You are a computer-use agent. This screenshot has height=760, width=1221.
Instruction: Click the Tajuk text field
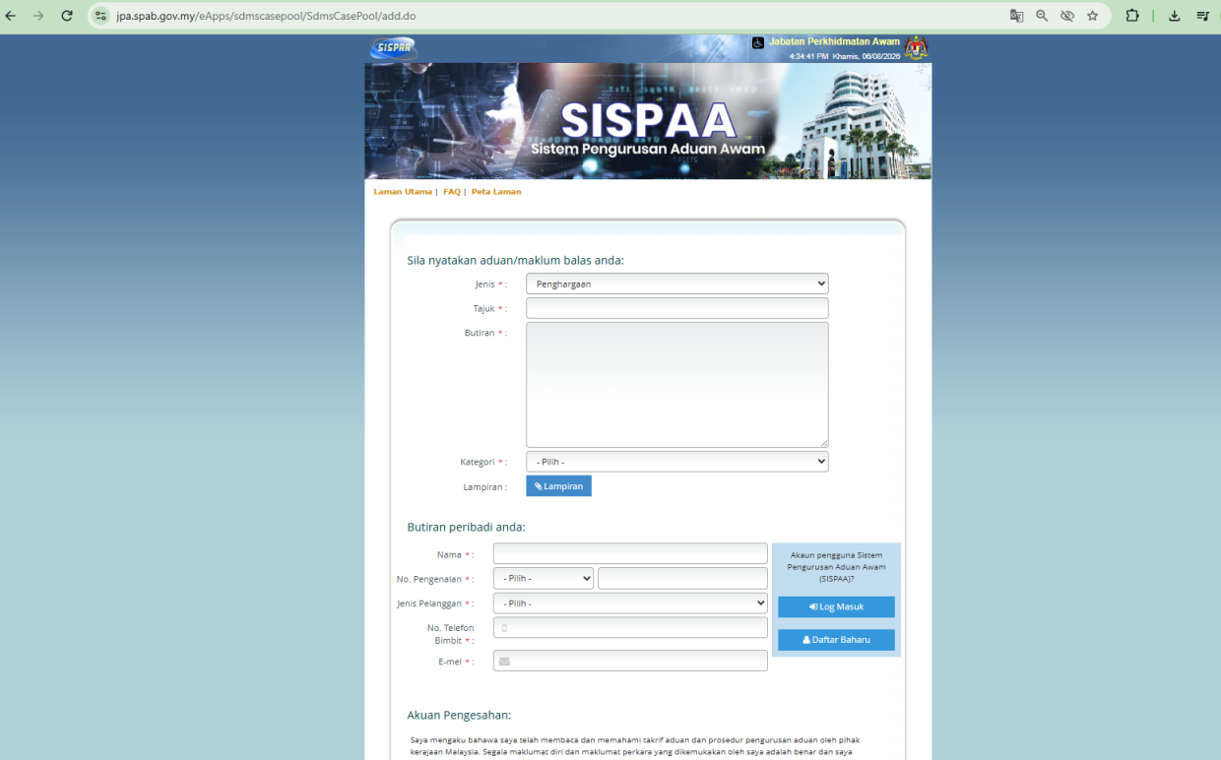(x=677, y=308)
